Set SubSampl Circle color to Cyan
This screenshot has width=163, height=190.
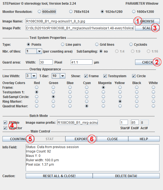click(87, 97)
